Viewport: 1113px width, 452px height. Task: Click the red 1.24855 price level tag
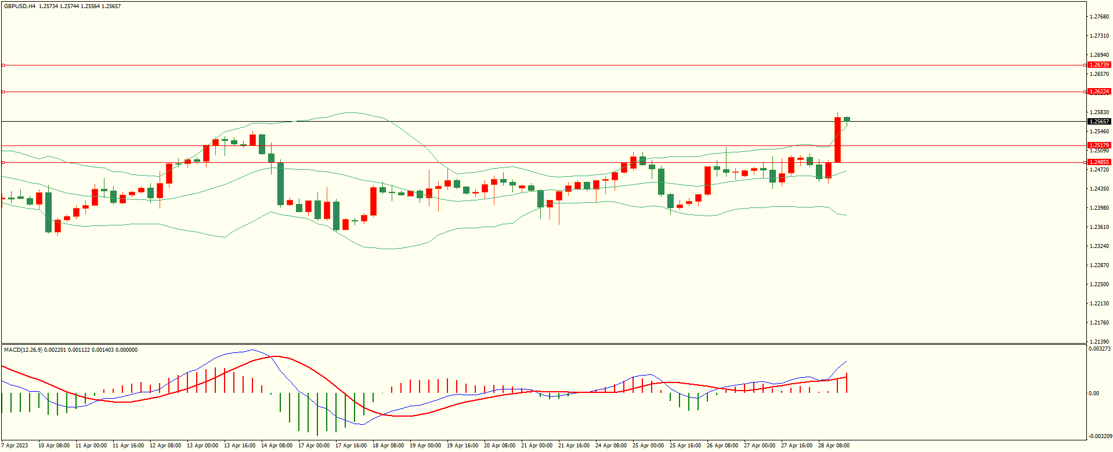point(1099,162)
